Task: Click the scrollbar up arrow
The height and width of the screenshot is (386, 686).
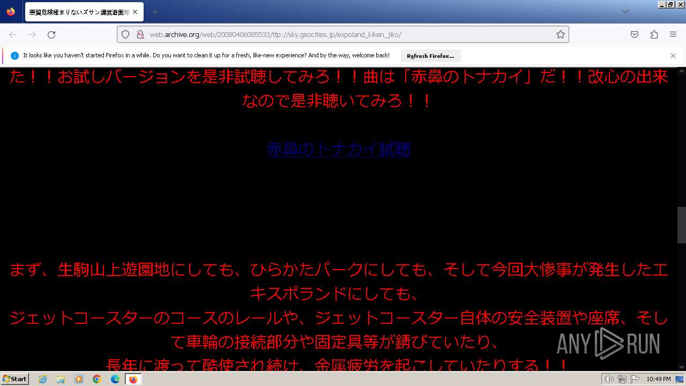Action: click(x=682, y=71)
